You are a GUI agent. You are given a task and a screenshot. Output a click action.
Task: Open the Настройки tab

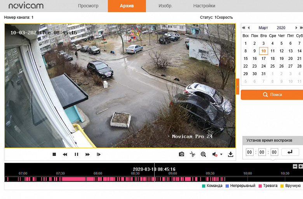(x=204, y=6)
